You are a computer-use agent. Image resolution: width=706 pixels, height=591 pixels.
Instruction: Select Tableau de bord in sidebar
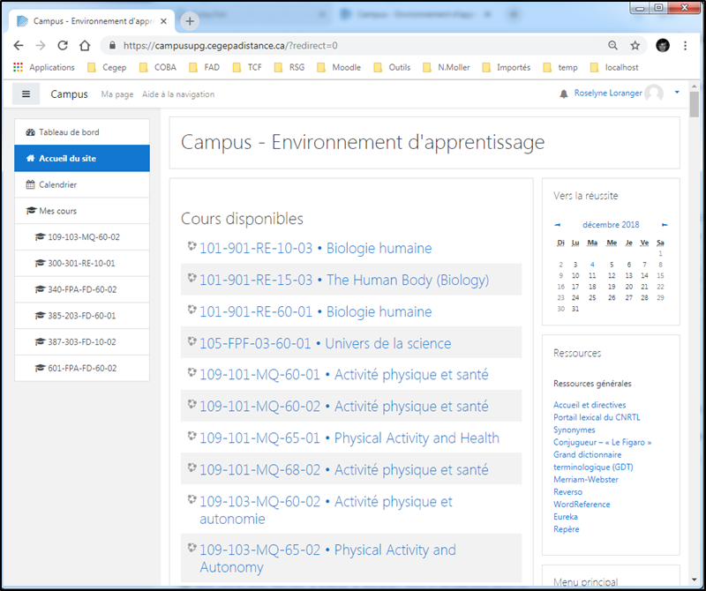[68, 132]
